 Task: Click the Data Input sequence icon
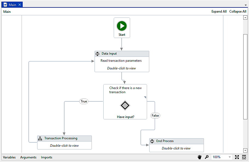click(x=98, y=54)
